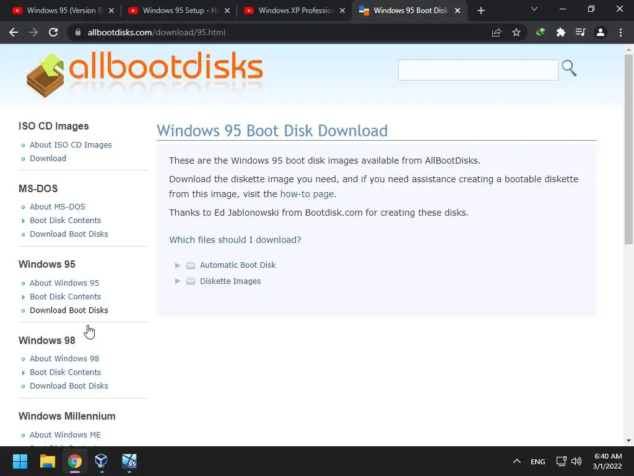Bookmark this page with the star icon

(x=516, y=32)
